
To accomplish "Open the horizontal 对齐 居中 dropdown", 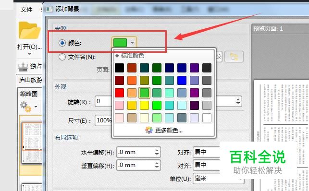I will pos(206,152).
